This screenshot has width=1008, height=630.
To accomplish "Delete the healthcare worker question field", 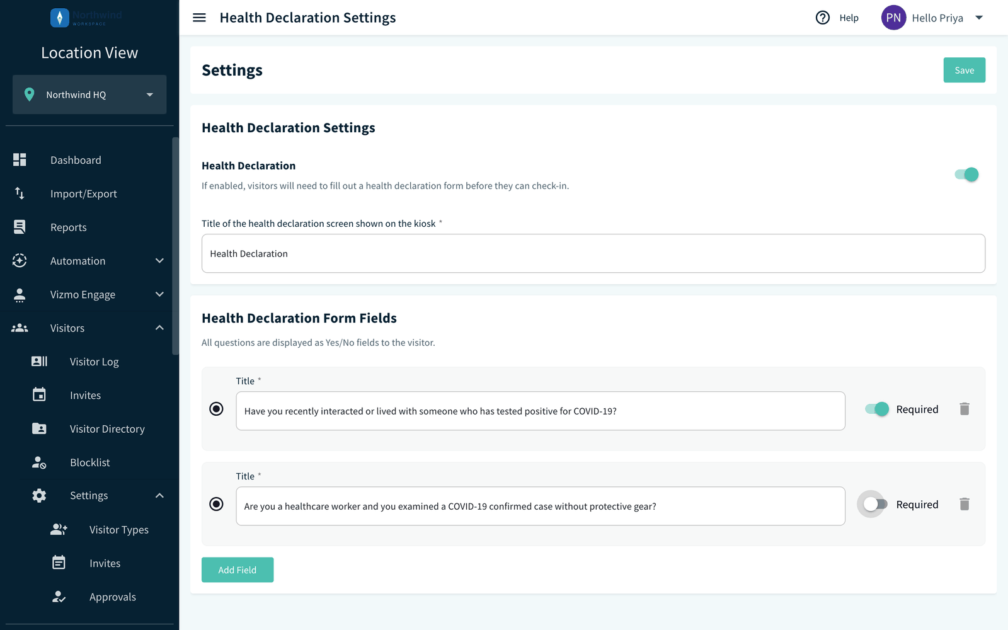I will pos(965,504).
